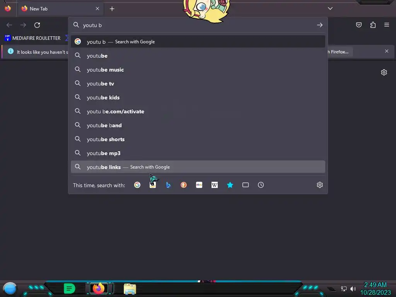Dismiss the notification bar with X
396x297 pixels.
387,51
